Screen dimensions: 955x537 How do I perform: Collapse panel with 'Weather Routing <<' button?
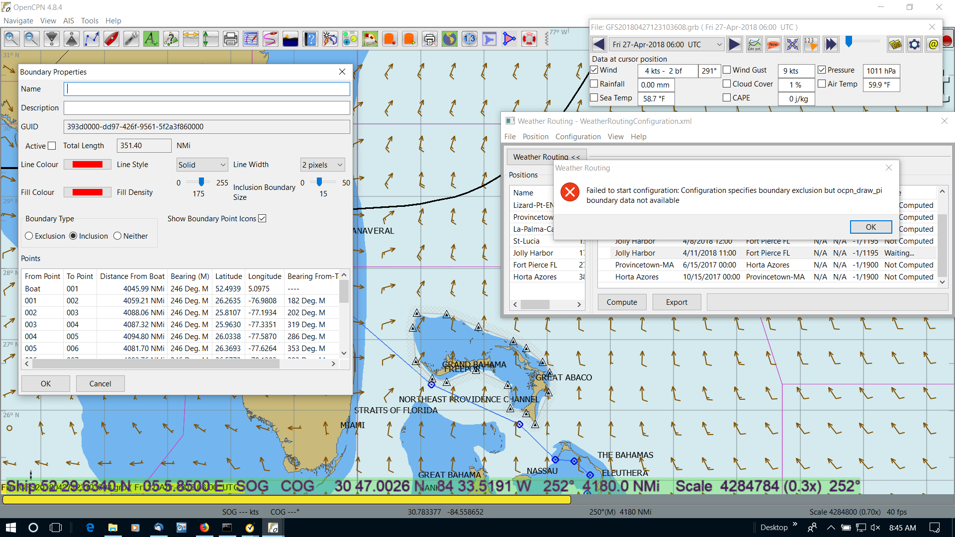pos(547,157)
